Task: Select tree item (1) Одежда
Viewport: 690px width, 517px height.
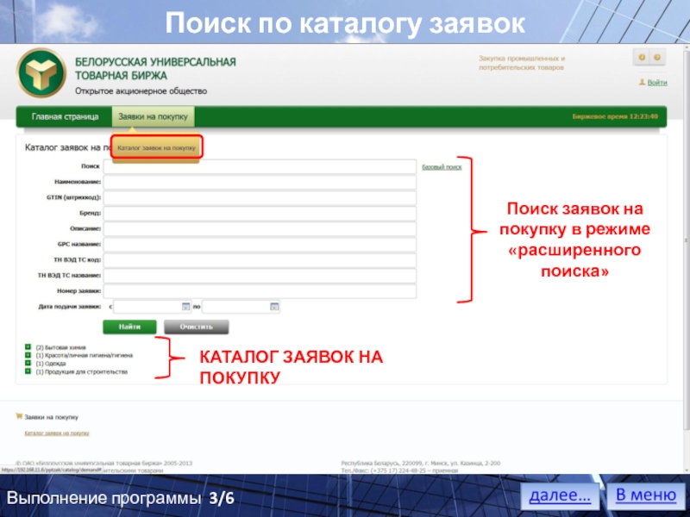Action: point(51,364)
